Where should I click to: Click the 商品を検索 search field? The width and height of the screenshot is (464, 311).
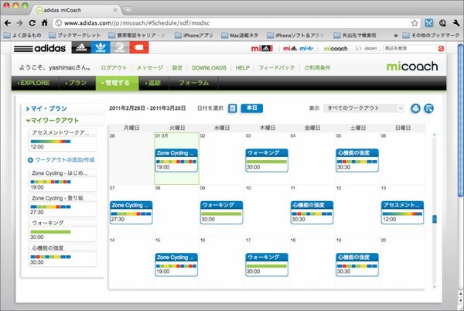pyautogui.click(x=410, y=49)
